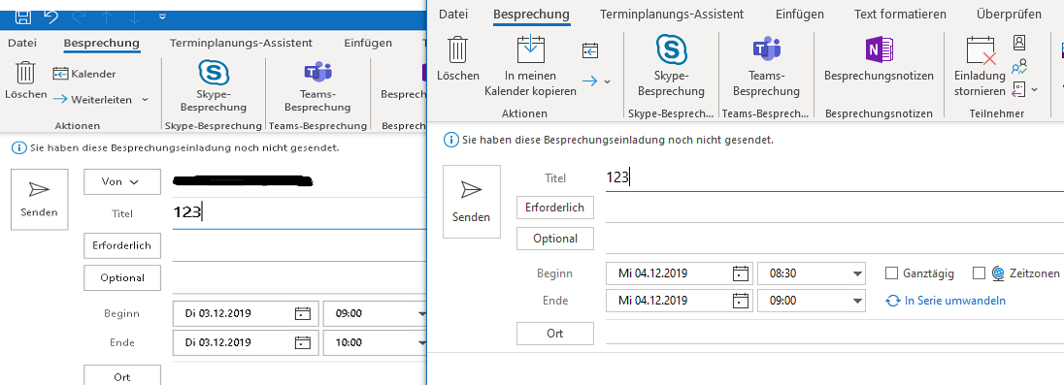Viewport: 1064px width, 385px height.
Task: Click the Senden button in right window
Action: point(472,202)
